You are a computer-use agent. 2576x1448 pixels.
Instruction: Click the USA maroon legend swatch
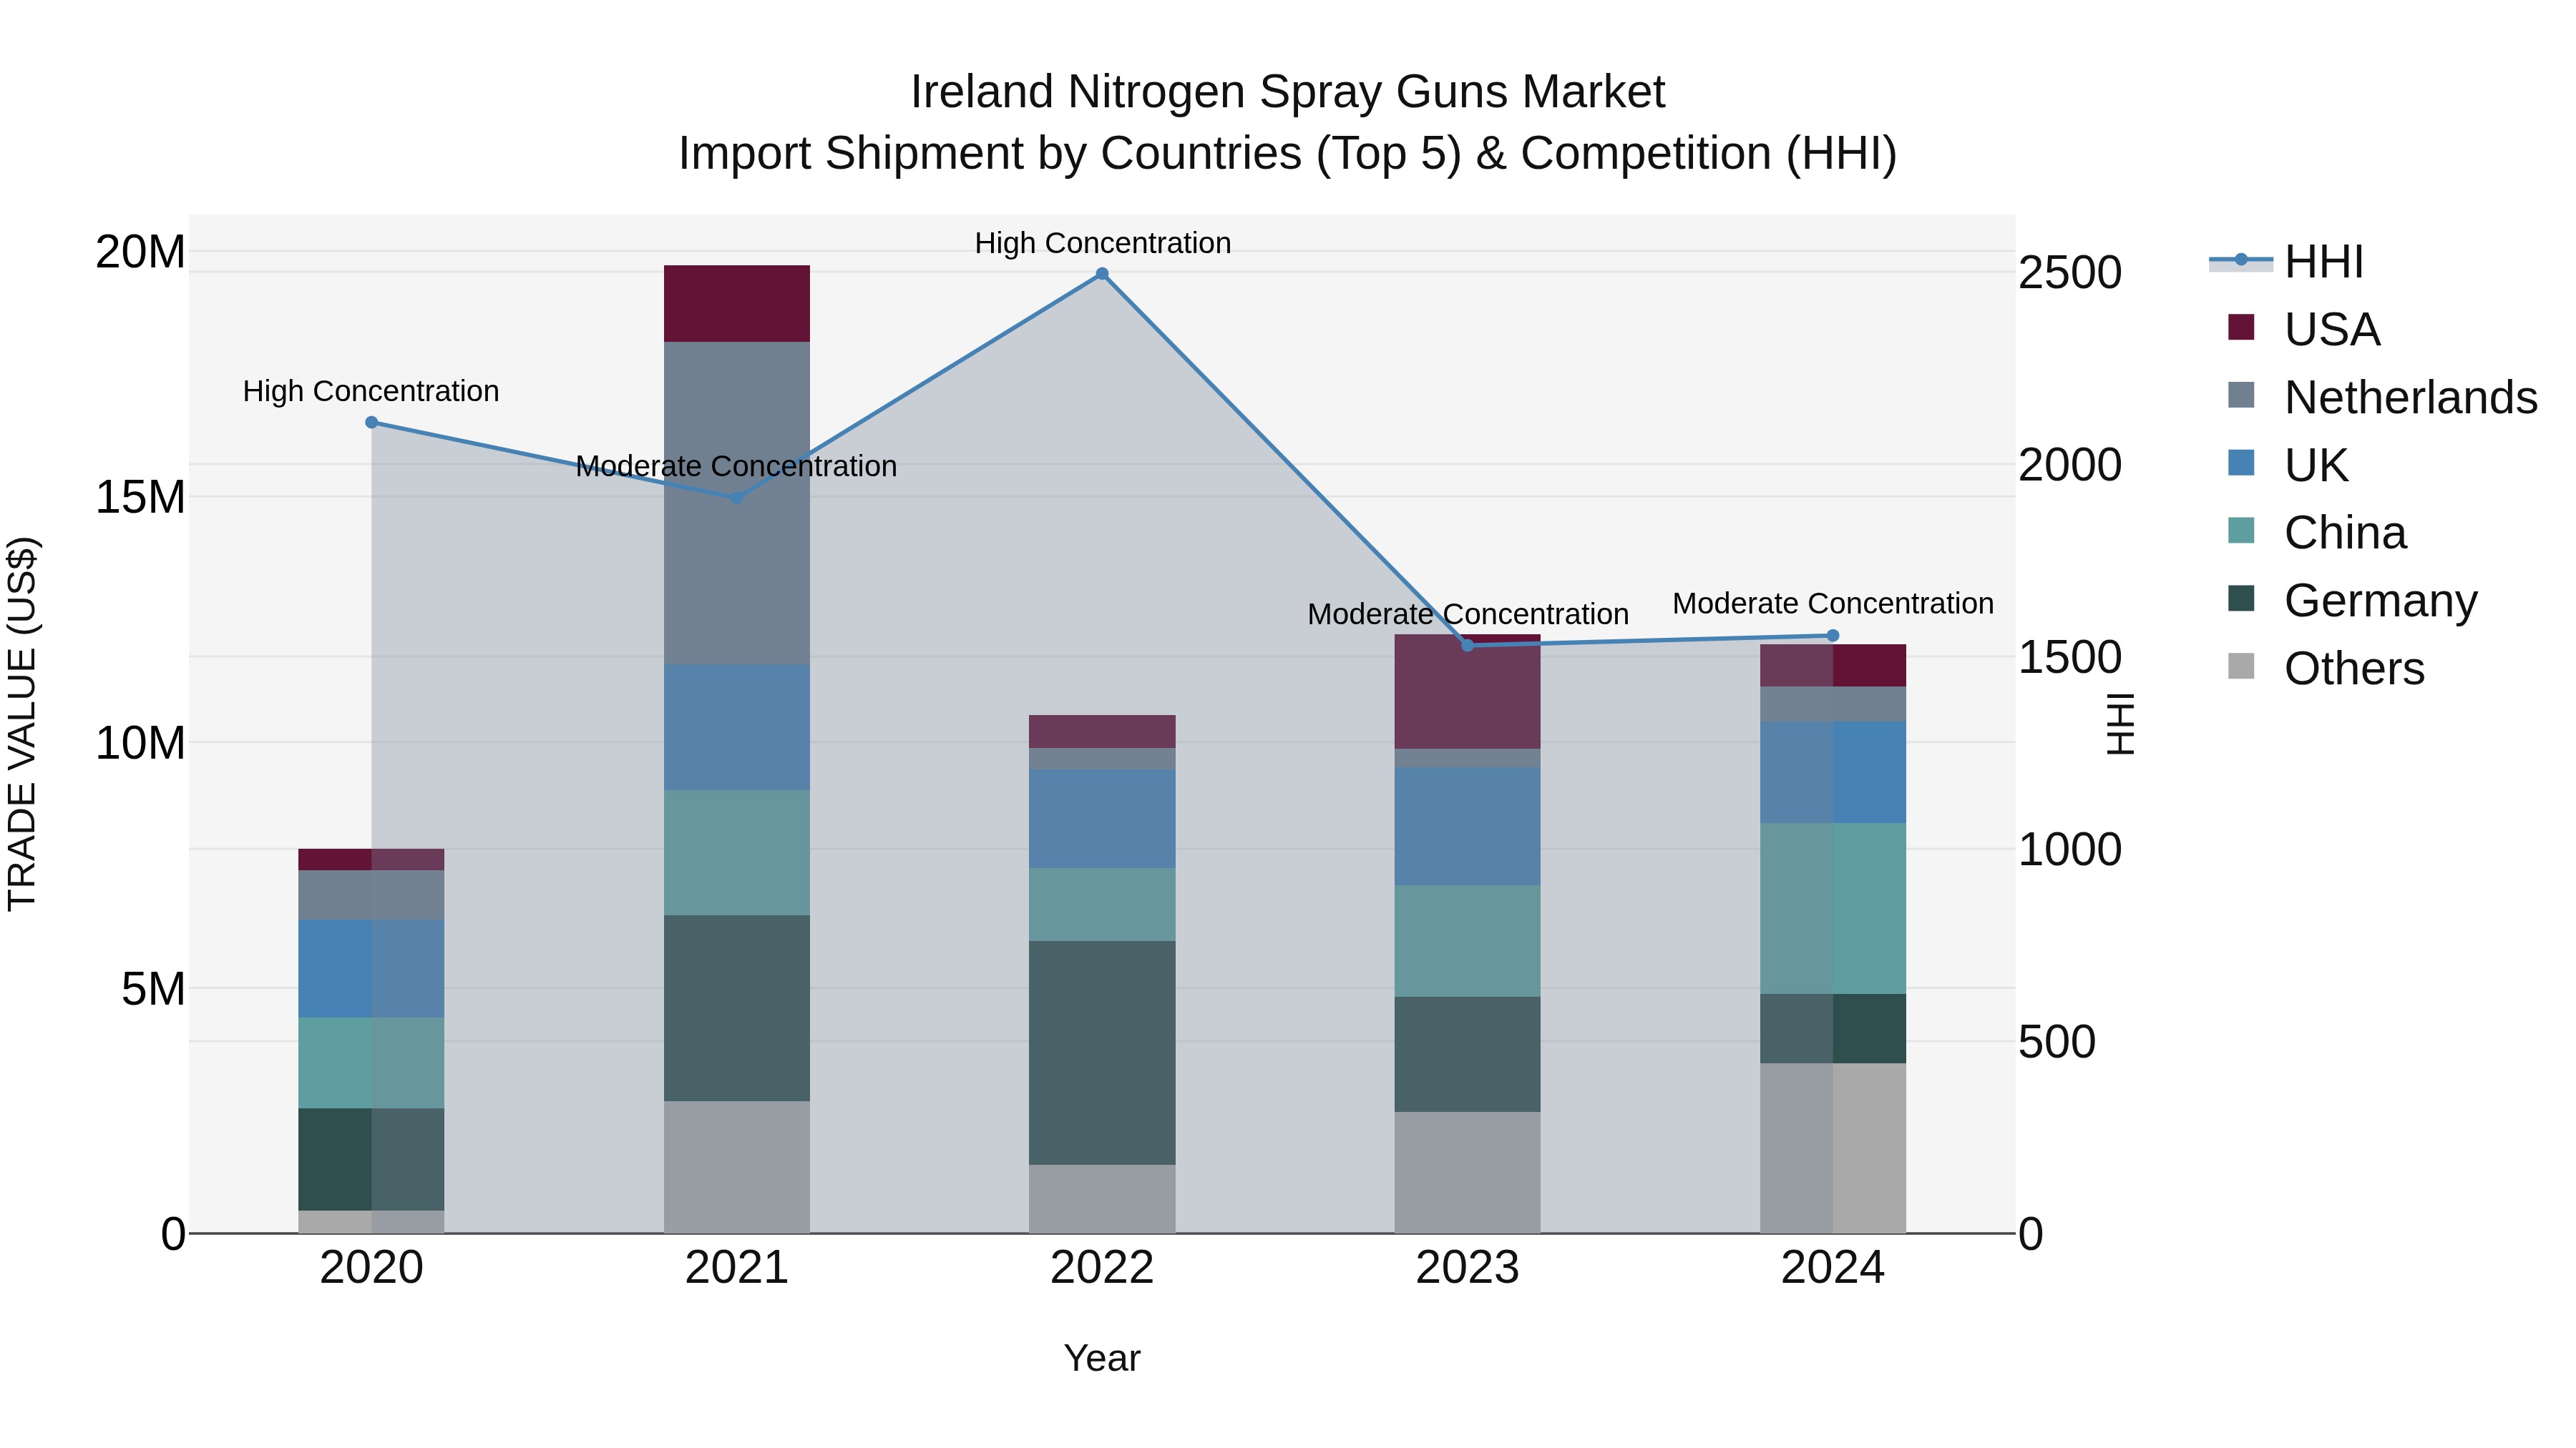[x=2241, y=327]
